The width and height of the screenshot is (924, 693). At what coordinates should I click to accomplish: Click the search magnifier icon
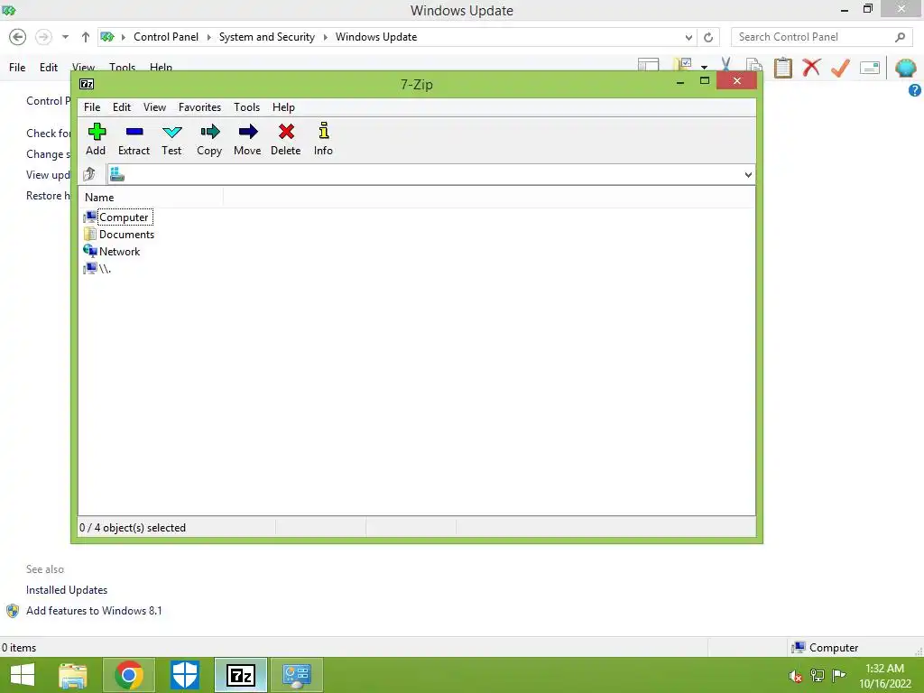(x=900, y=37)
